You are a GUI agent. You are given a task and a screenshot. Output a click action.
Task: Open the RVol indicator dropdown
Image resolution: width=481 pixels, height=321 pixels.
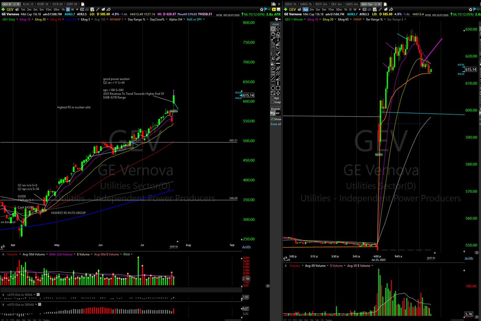132,254
